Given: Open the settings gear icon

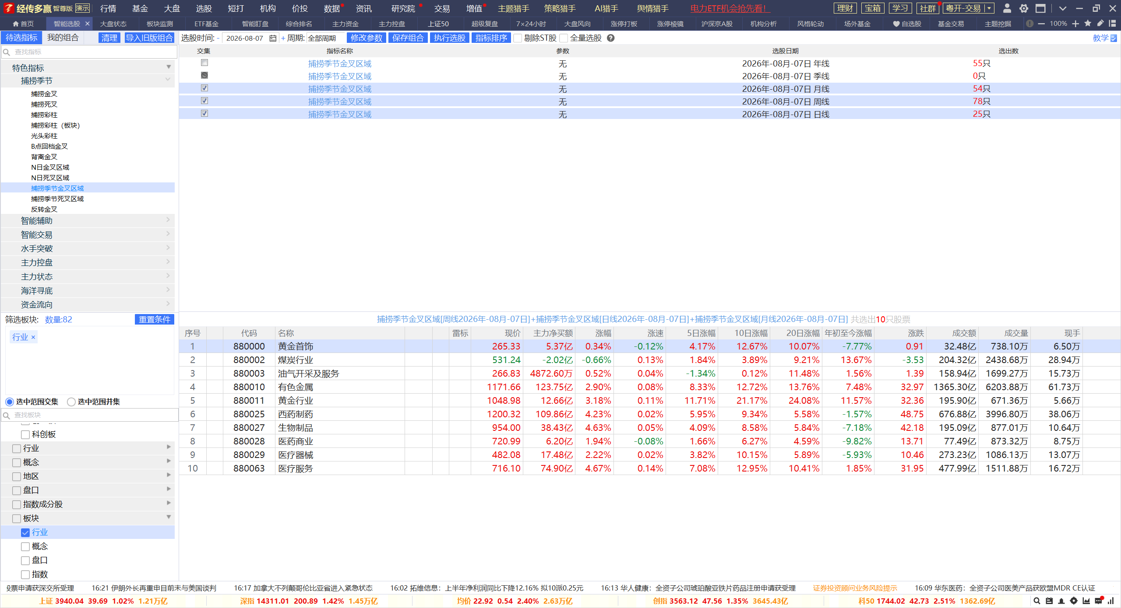Looking at the screenshot, I should [x=1024, y=8].
